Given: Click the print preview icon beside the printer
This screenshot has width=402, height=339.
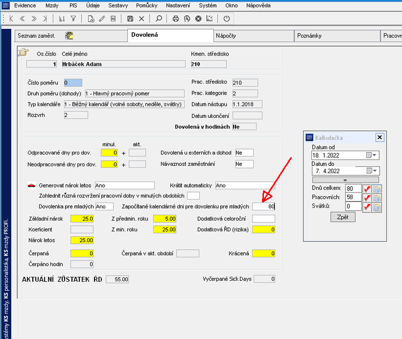Looking at the screenshot, I should click(x=187, y=19).
